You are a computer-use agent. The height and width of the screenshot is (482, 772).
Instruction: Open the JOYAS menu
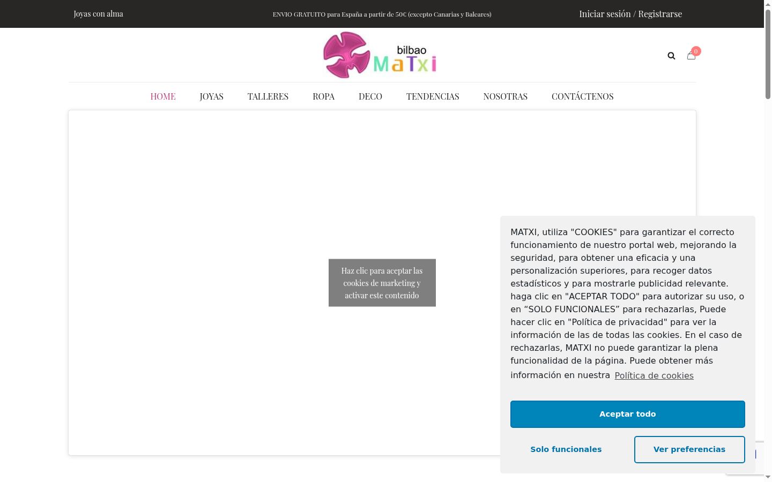pos(212,96)
